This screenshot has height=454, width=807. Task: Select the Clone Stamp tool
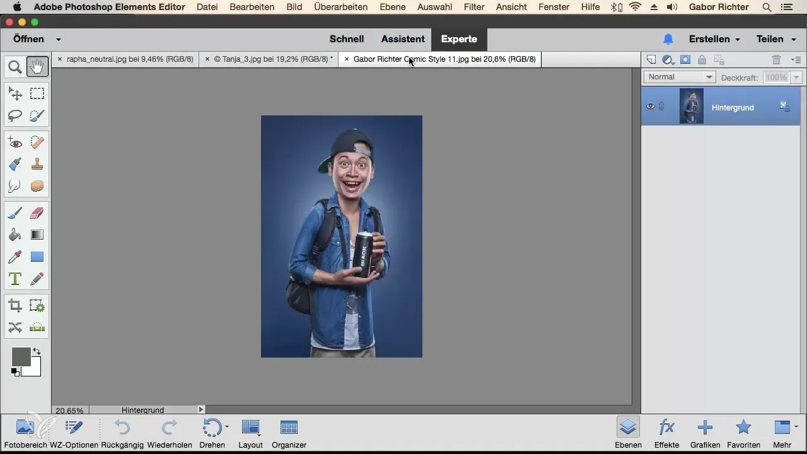tap(37, 165)
